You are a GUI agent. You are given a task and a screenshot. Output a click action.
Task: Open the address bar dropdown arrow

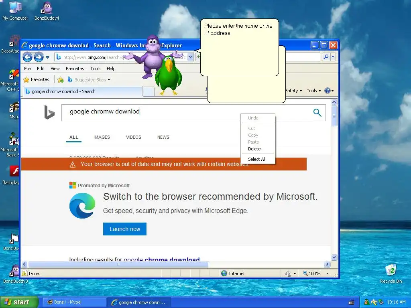[191, 57]
